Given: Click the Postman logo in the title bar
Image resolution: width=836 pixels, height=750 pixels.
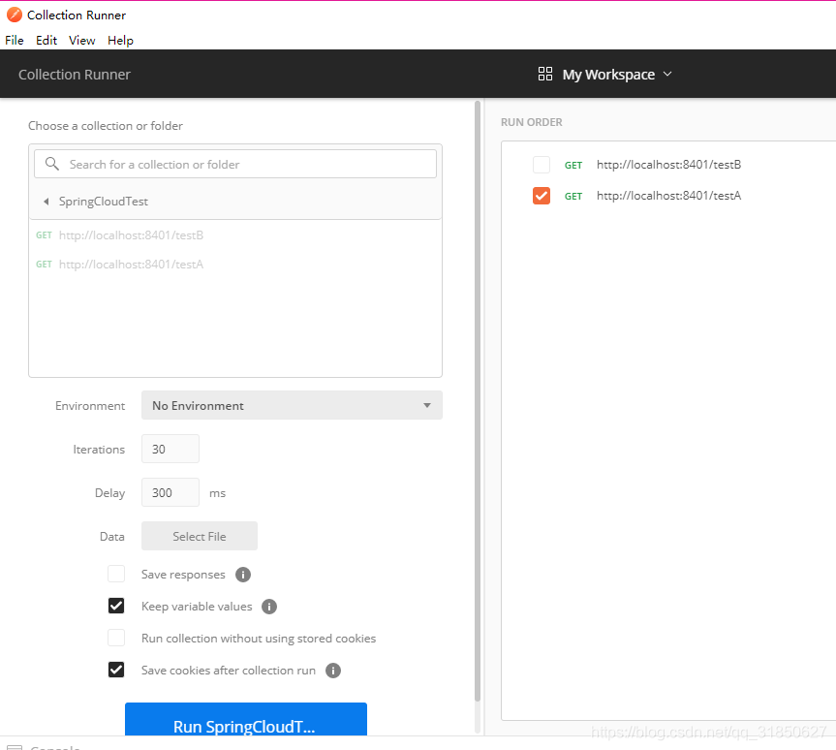Looking at the screenshot, I should point(14,15).
